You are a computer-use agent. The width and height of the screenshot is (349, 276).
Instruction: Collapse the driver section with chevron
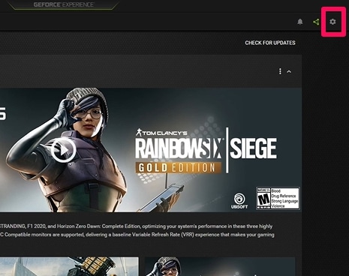289,72
